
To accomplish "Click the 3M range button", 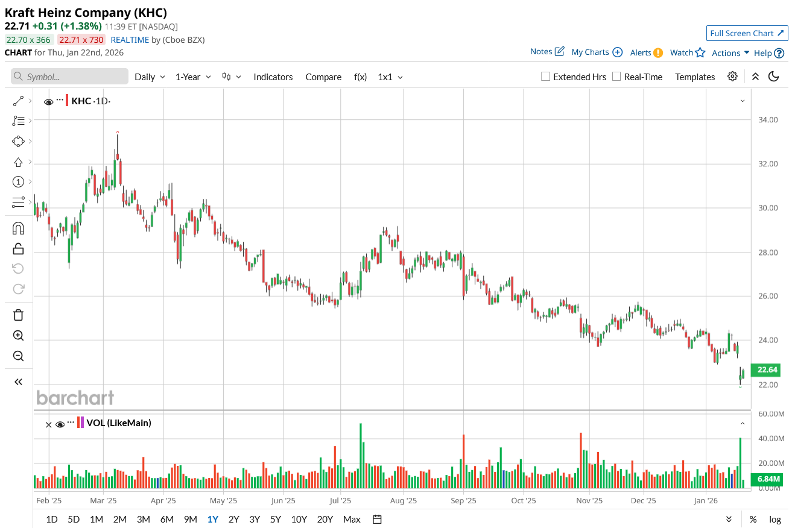I will point(143,520).
